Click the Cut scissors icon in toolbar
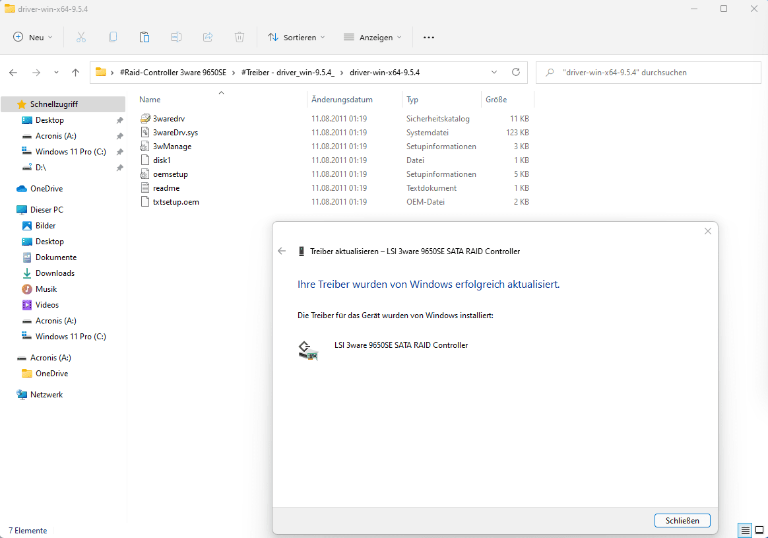 coord(80,37)
